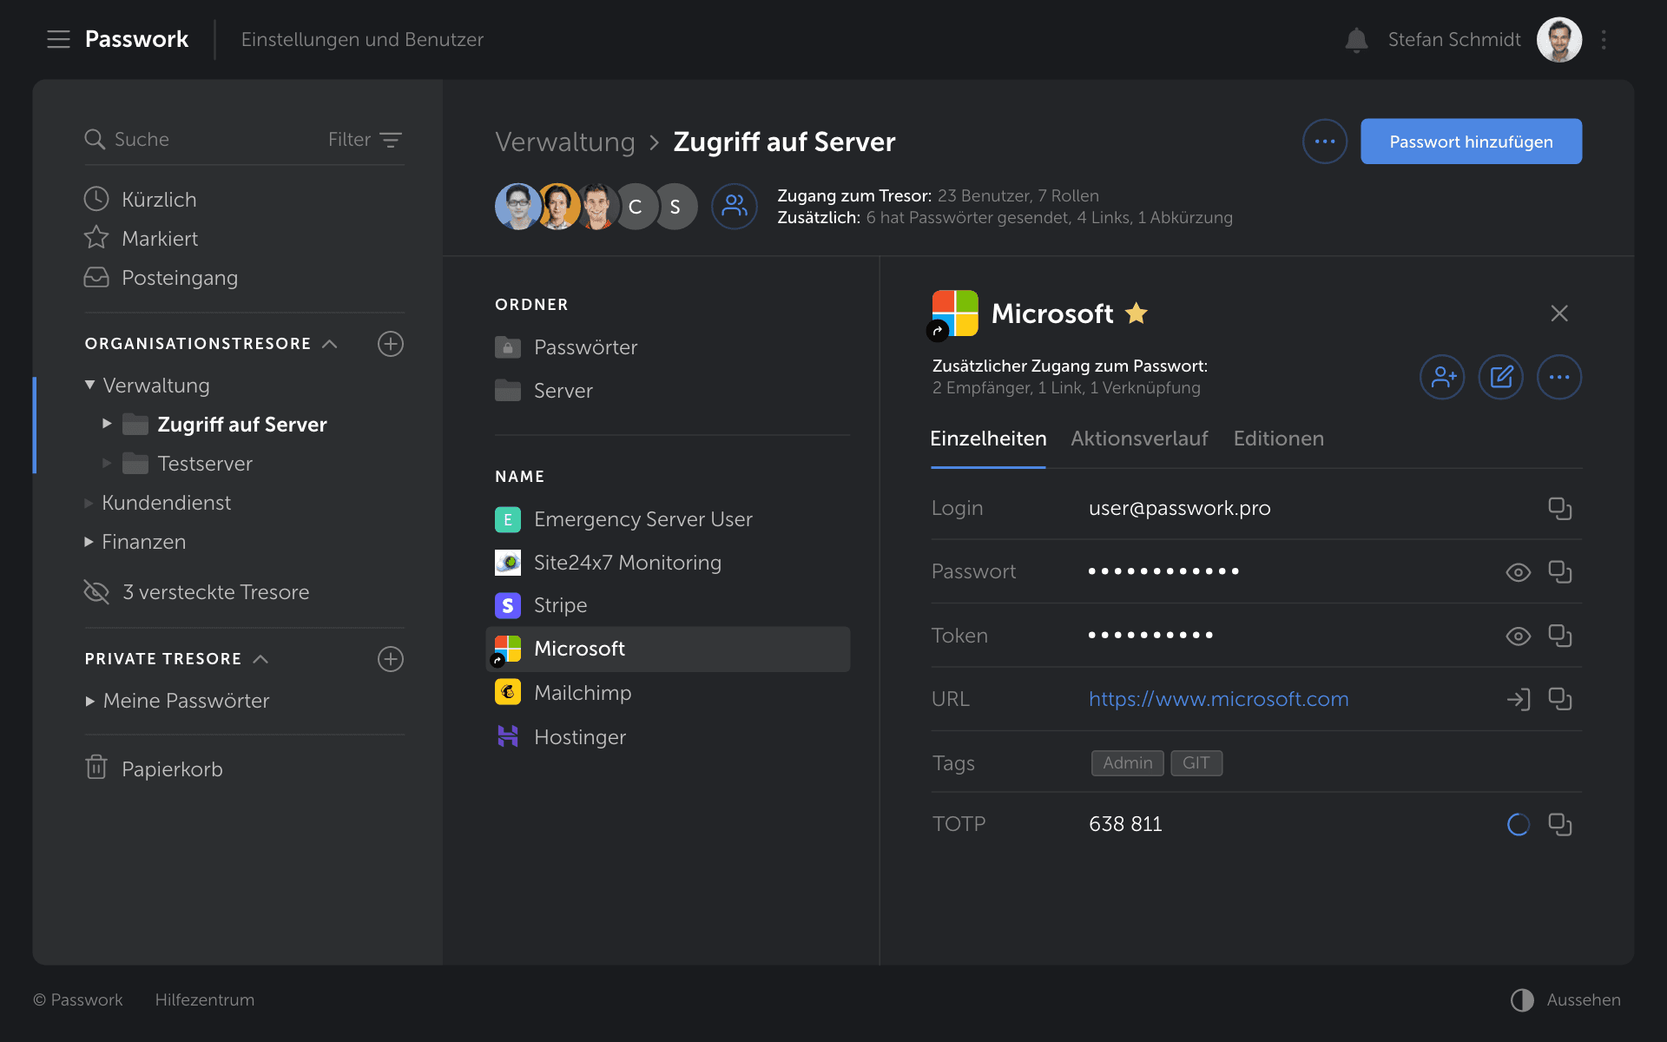This screenshot has height=1042, width=1667.
Task: Open the URL via the go-to arrow icon
Action: [1518, 700]
